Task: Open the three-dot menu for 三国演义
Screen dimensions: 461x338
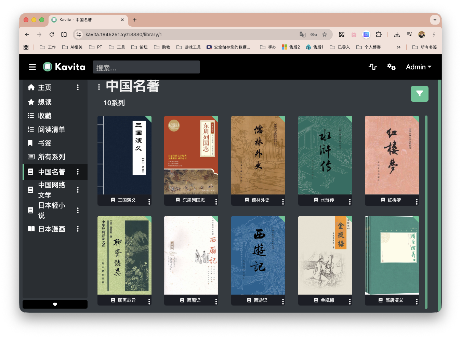Action: pos(149,202)
